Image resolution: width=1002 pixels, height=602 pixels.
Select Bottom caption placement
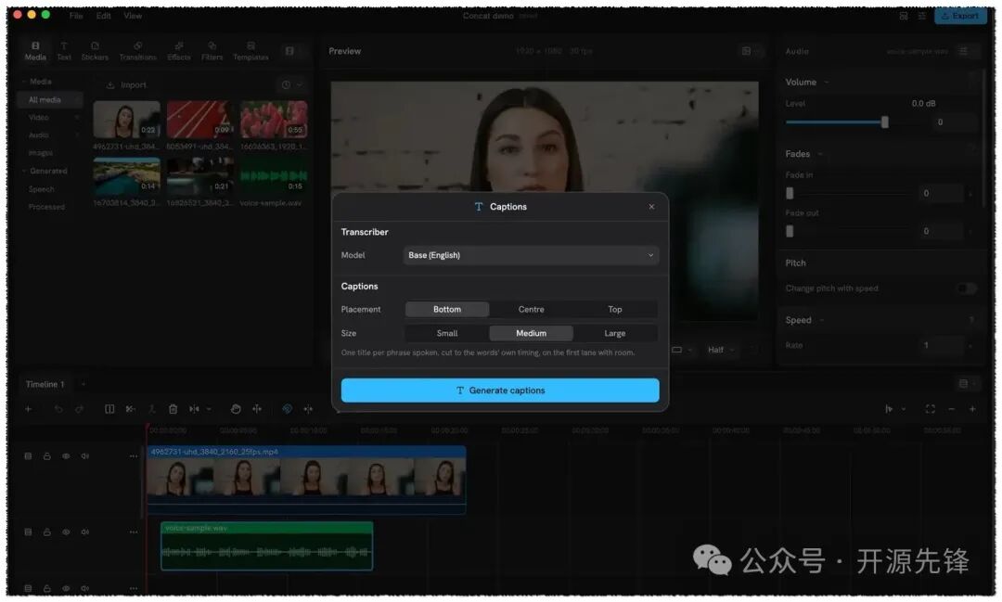coord(446,309)
